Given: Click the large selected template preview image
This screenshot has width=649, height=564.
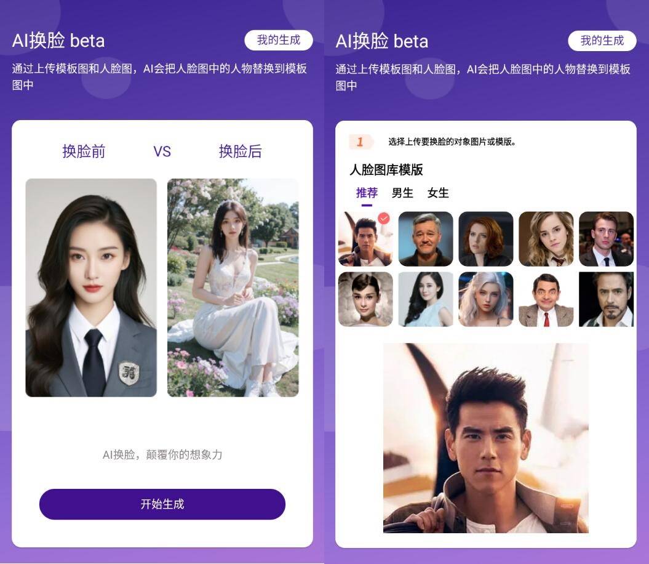Looking at the screenshot, I should coord(486,438).
